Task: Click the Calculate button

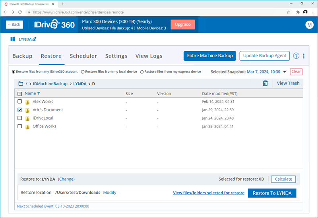Action: click(284, 179)
